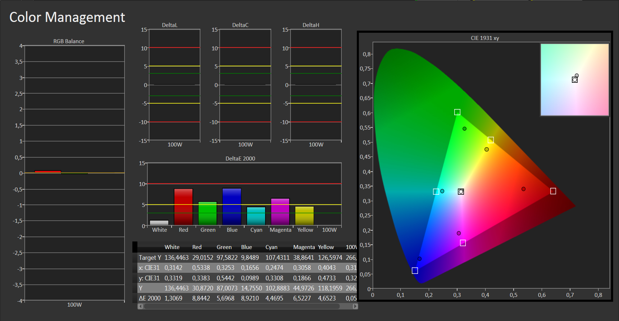Click the DeltaC chart title
The image size is (619, 321).
coord(240,25)
